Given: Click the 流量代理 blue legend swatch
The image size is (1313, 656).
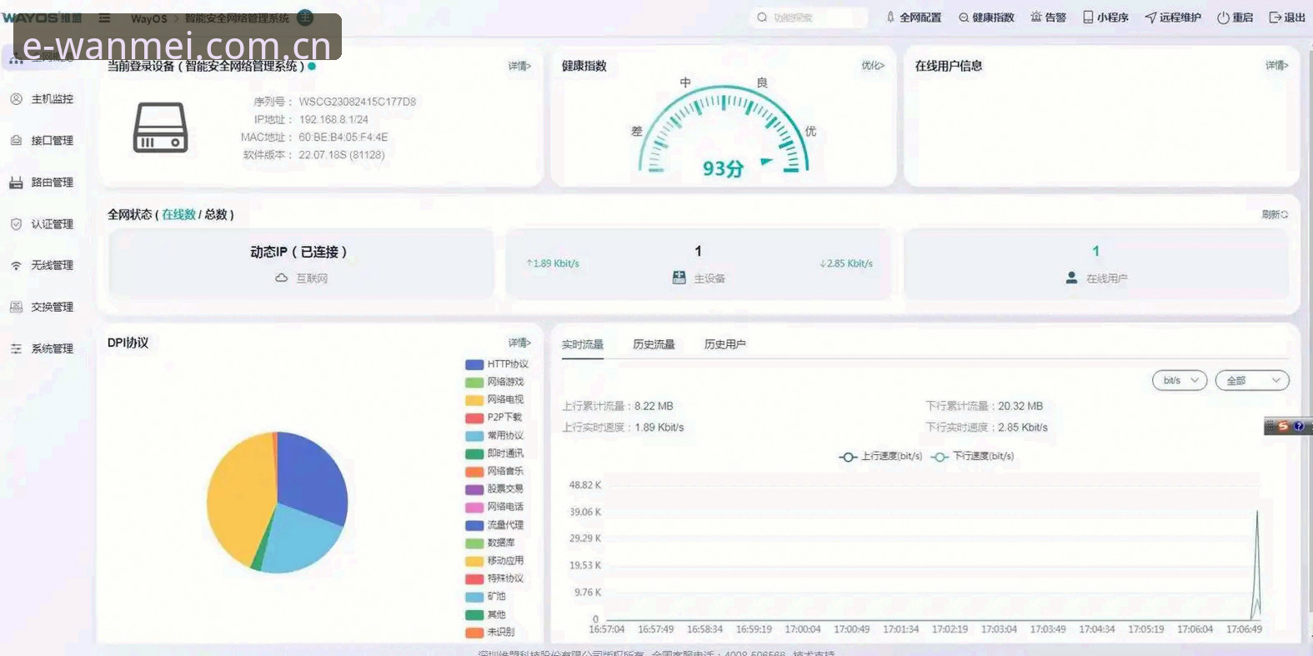Looking at the screenshot, I should 474,526.
